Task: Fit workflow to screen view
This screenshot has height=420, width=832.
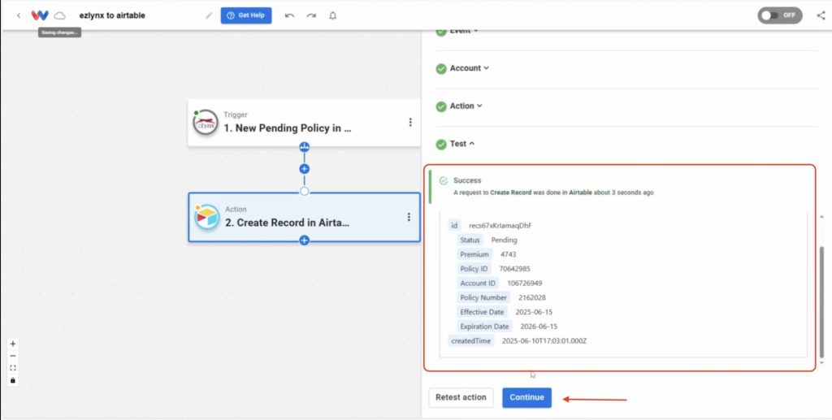Action: (x=13, y=368)
